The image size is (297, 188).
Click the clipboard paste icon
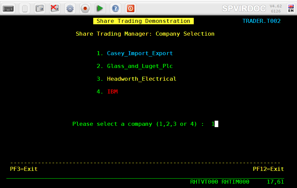point(25,8)
